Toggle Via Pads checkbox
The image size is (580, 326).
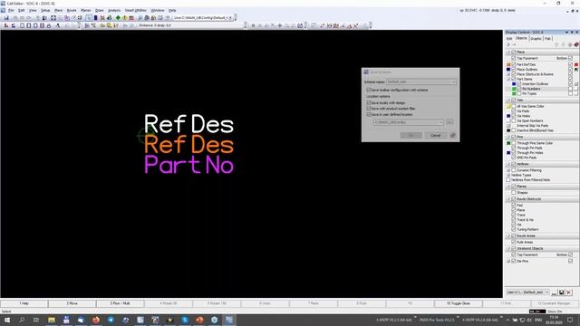click(514, 110)
